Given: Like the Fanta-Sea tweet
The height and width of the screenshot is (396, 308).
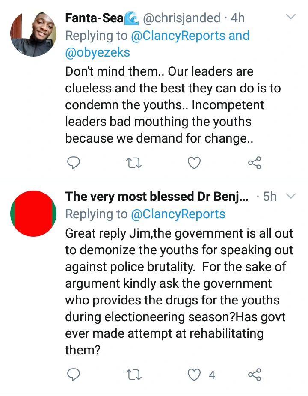Looking at the screenshot, I should coord(195,163).
